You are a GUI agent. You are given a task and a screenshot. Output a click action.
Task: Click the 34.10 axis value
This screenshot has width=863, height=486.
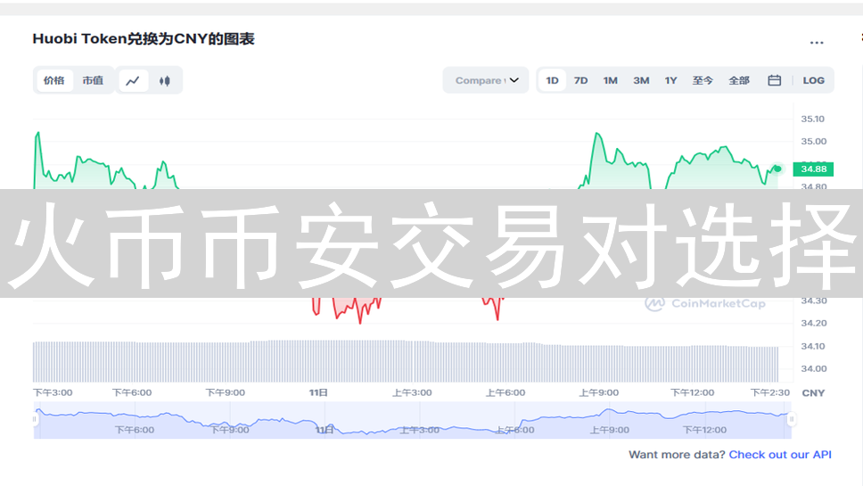813,346
